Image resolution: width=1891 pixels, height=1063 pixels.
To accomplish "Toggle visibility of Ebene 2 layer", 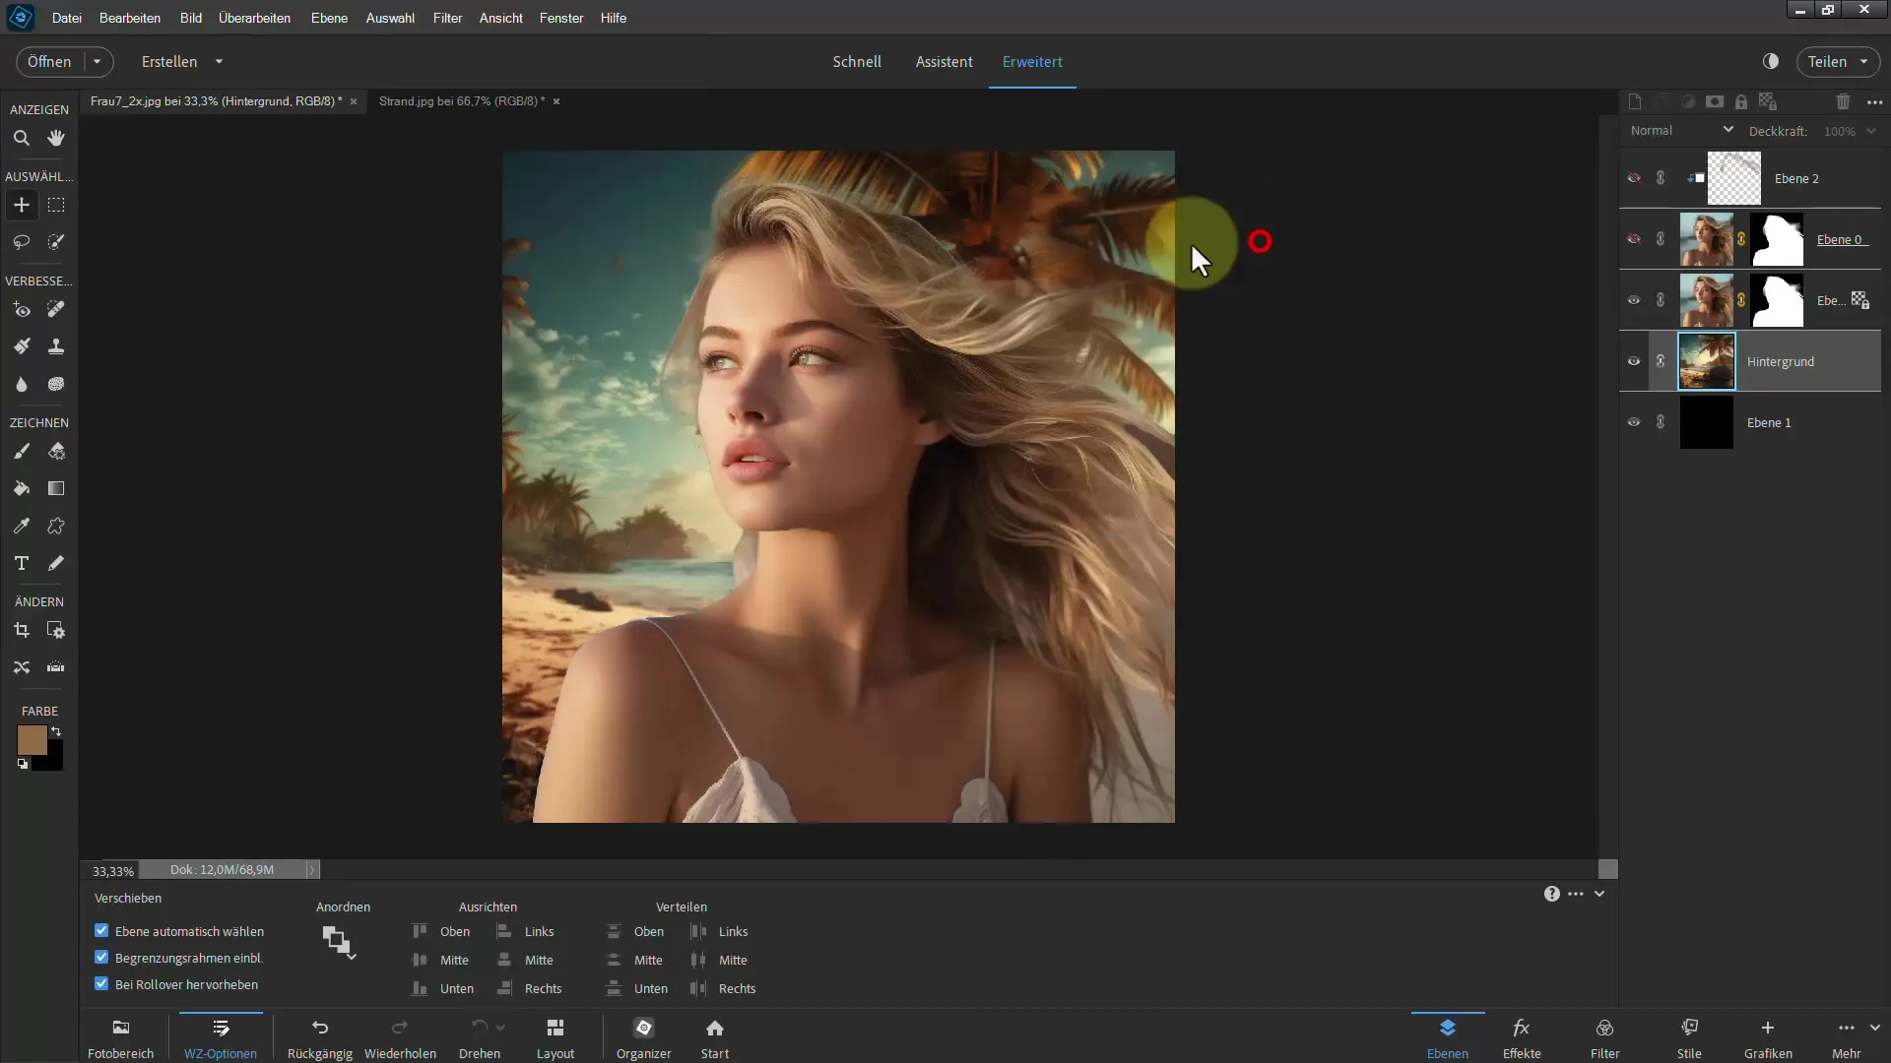I will point(1634,178).
